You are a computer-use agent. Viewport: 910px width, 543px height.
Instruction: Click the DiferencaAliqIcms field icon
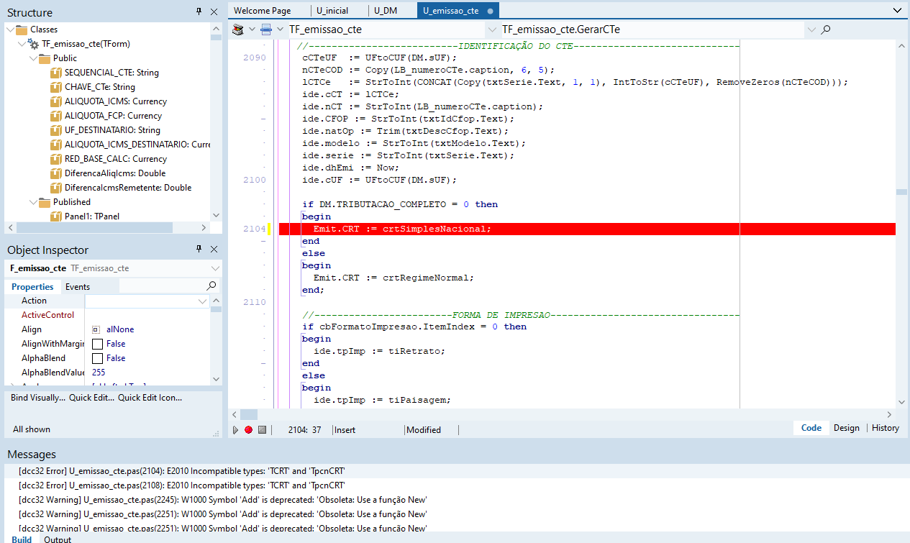[56, 173]
